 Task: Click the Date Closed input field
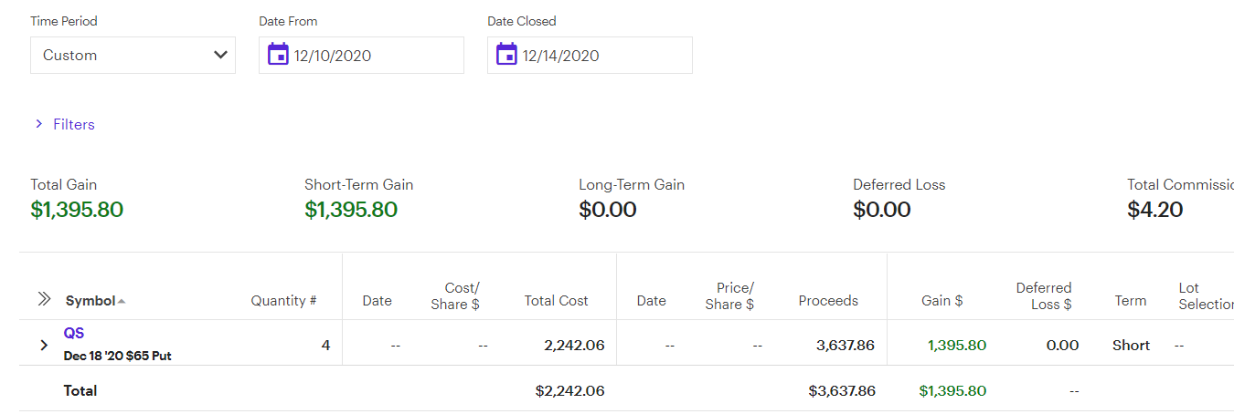point(603,56)
